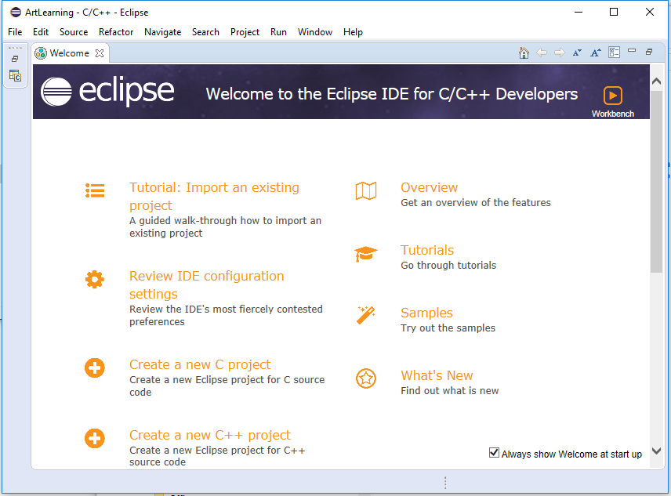
Task: Open the Source menu
Action: [x=74, y=32]
